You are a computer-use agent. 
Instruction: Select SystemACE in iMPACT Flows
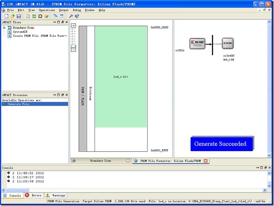point(20,32)
